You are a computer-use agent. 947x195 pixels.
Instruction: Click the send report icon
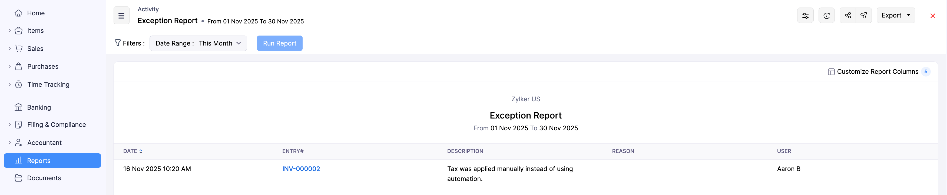click(x=863, y=15)
